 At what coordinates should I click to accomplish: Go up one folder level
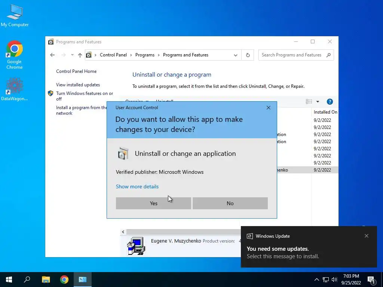click(80, 55)
